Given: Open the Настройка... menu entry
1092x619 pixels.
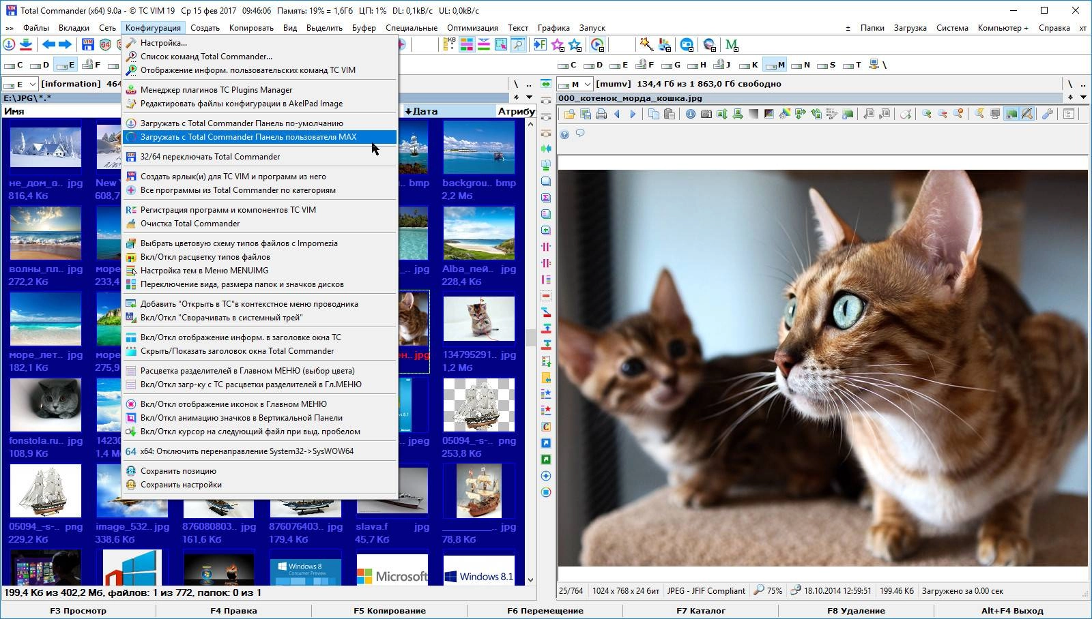Looking at the screenshot, I should pos(163,43).
